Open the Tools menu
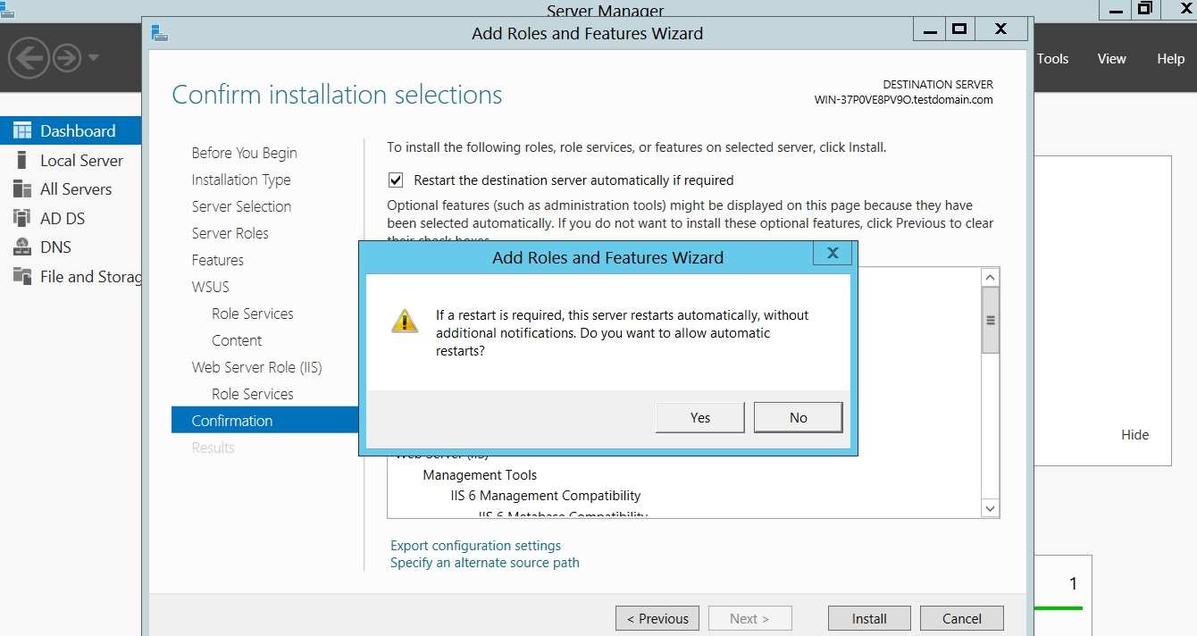The image size is (1197, 636). (1052, 59)
